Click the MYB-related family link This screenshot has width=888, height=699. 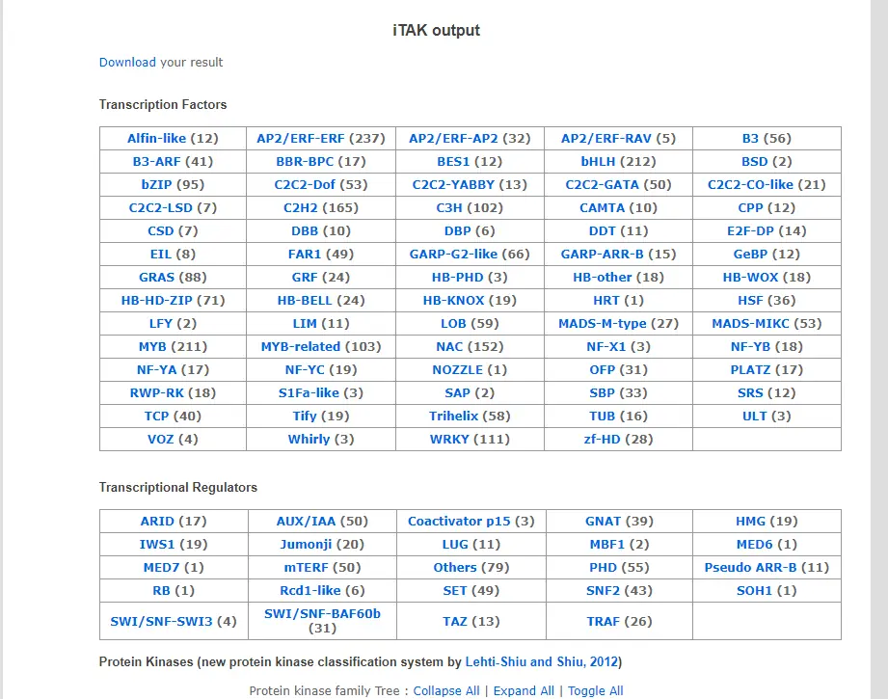[x=301, y=346]
